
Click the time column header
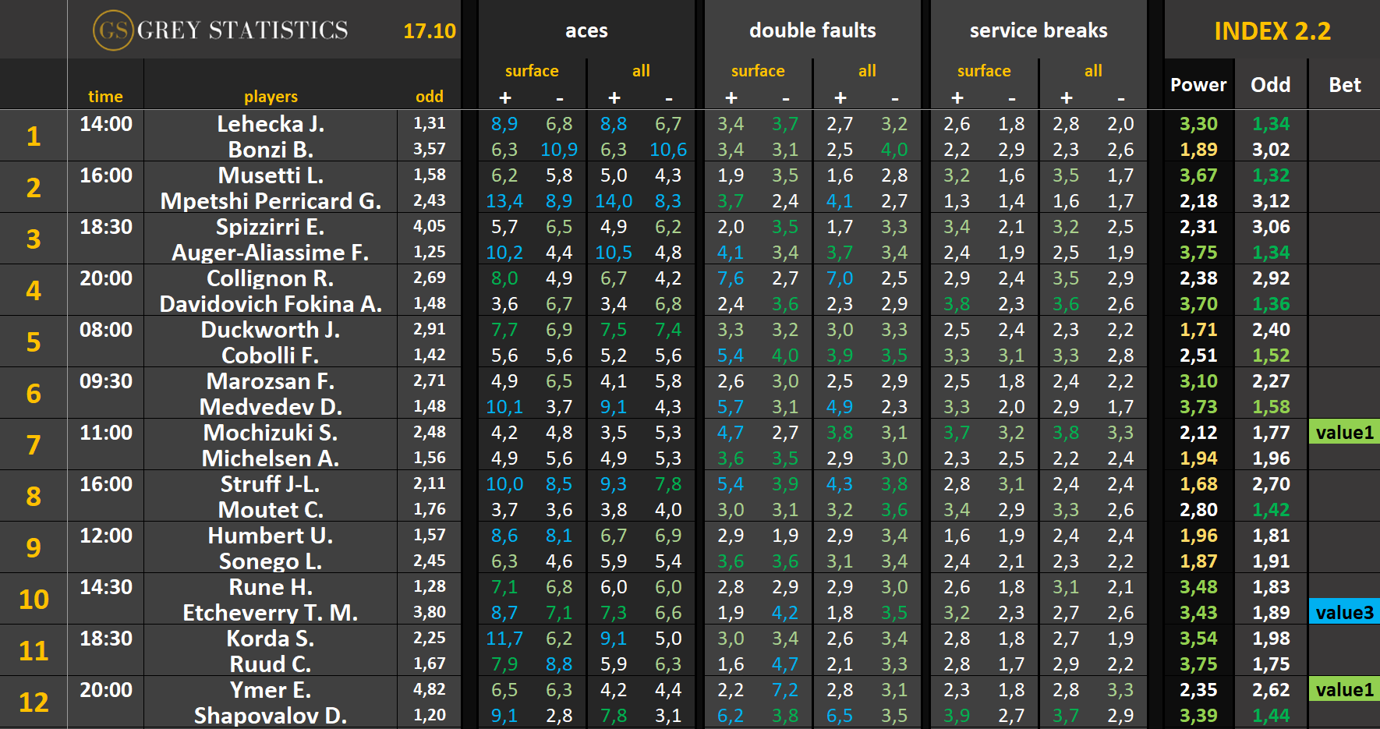pyautogui.click(x=105, y=97)
